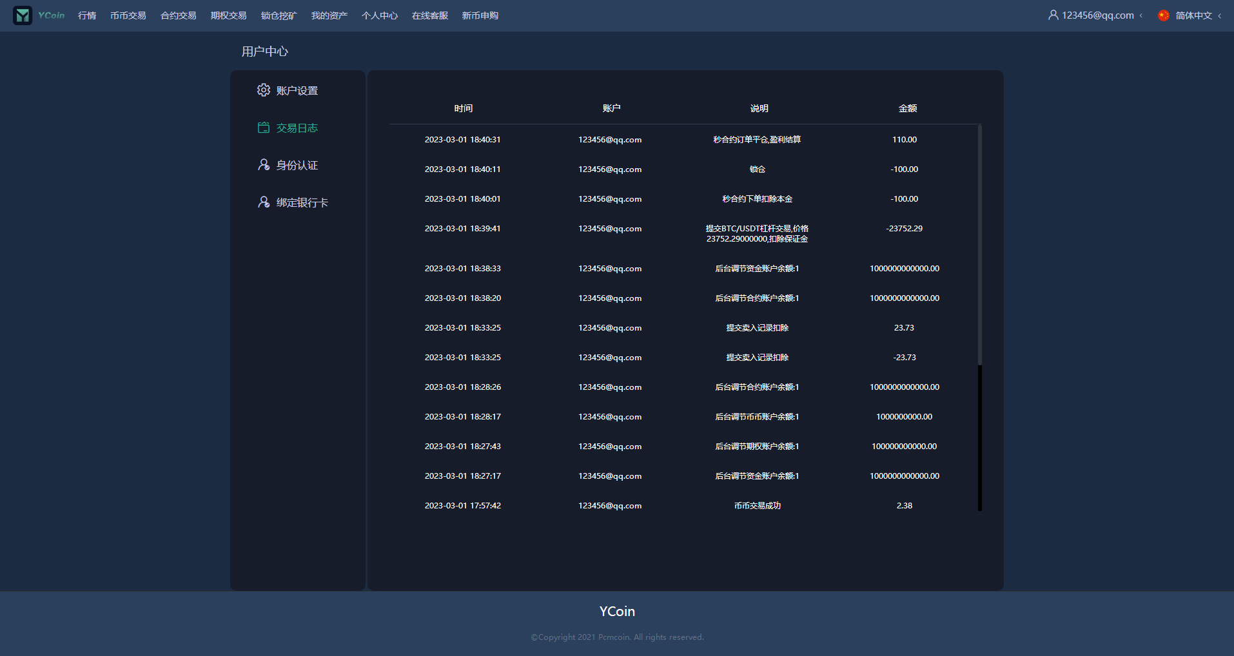Screen dimensions: 1234x656
Task: Click the calendar icon beside 交易日志
Action: [263, 128]
